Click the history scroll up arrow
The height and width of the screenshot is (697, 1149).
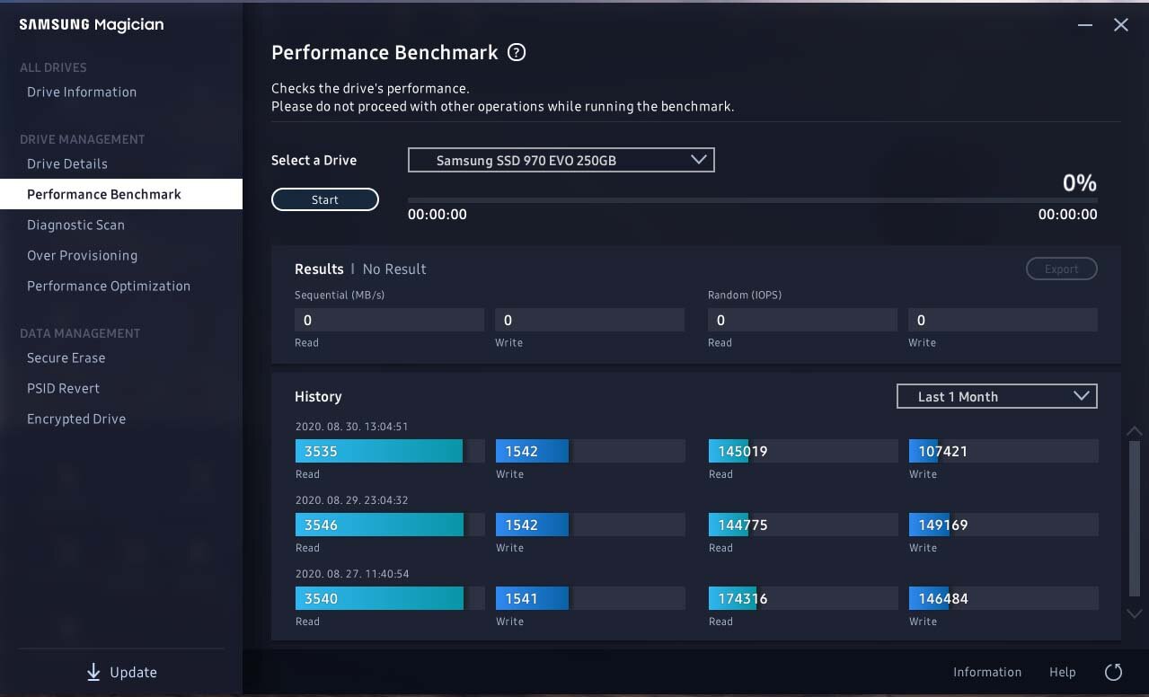[1134, 432]
